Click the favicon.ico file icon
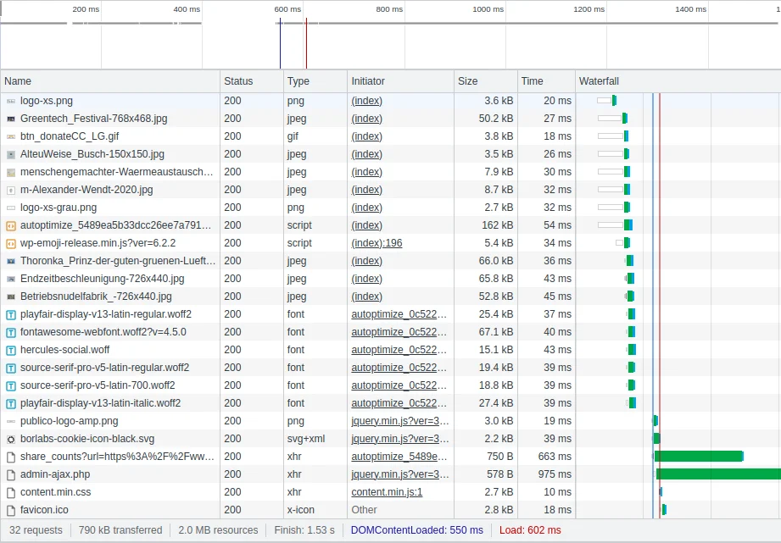The image size is (781, 543). tap(11, 510)
